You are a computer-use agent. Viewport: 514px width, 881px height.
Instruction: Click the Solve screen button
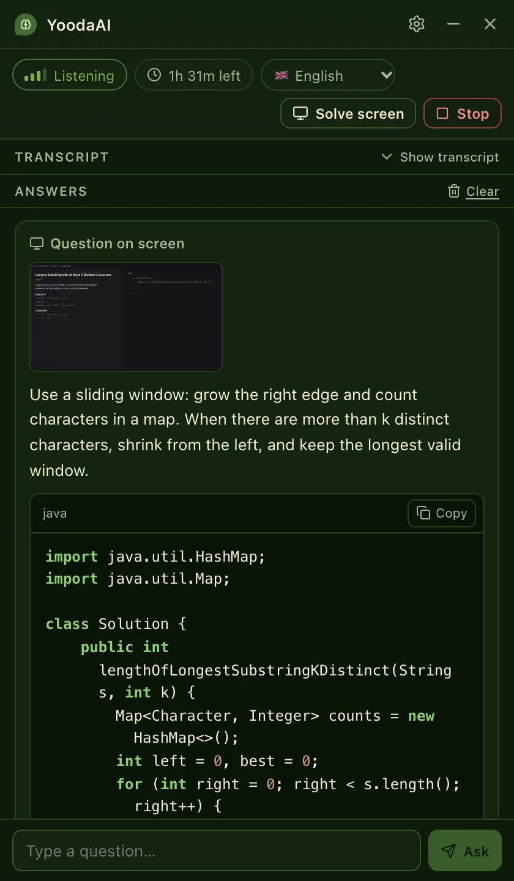coord(348,114)
